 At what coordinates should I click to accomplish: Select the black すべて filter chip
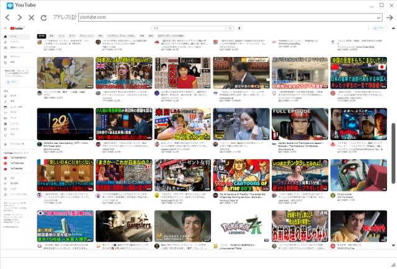(x=42, y=36)
